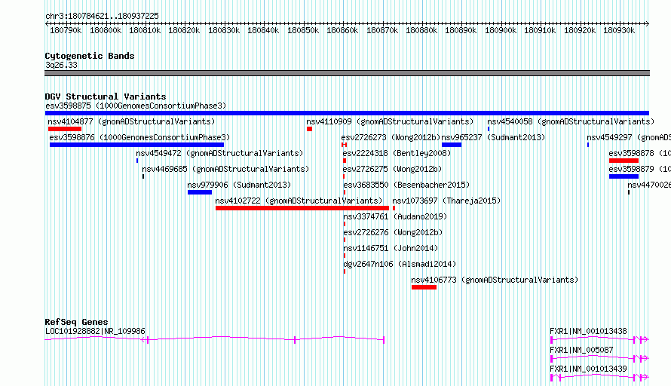Screen dimensions: 671x386
Task: Click the Cytogenetic Bands track title
Action: tap(90, 56)
